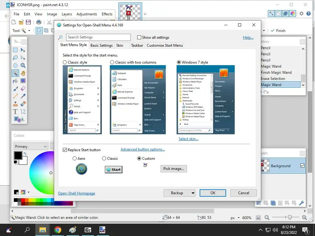Open paint.net settings gear icon
This screenshot has height=236, width=315.
pos(301,14)
